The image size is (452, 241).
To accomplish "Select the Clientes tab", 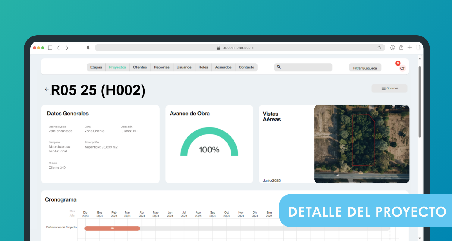I will click(x=140, y=67).
